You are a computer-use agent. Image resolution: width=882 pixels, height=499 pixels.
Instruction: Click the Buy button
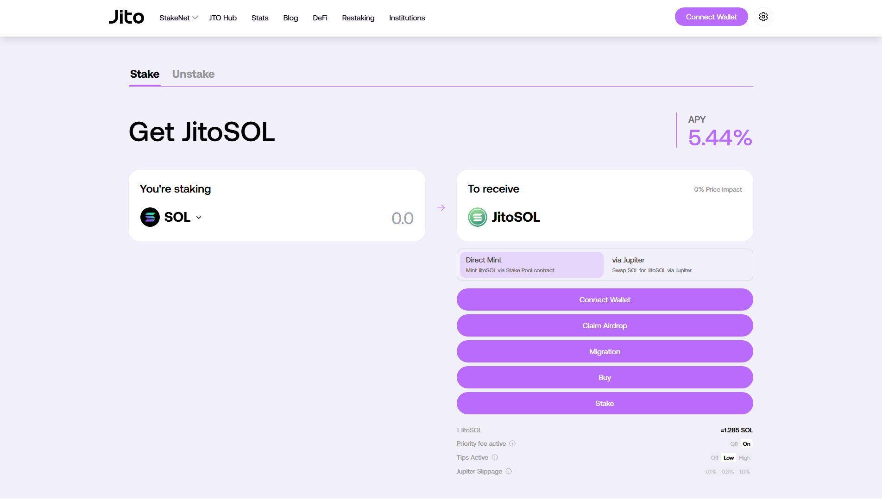[x=605, y=377]
